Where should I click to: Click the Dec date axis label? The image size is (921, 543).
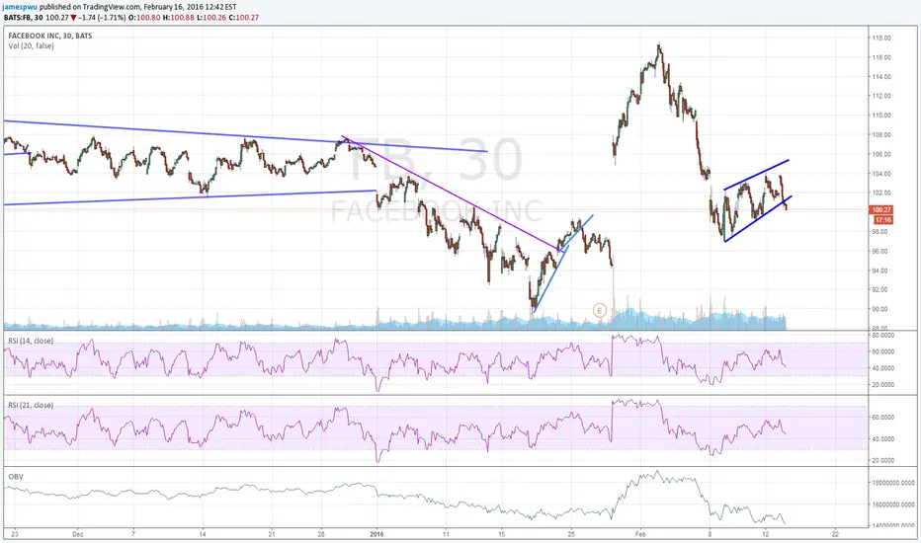78,534
